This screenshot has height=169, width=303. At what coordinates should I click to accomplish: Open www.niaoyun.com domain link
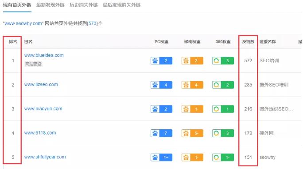43,109
